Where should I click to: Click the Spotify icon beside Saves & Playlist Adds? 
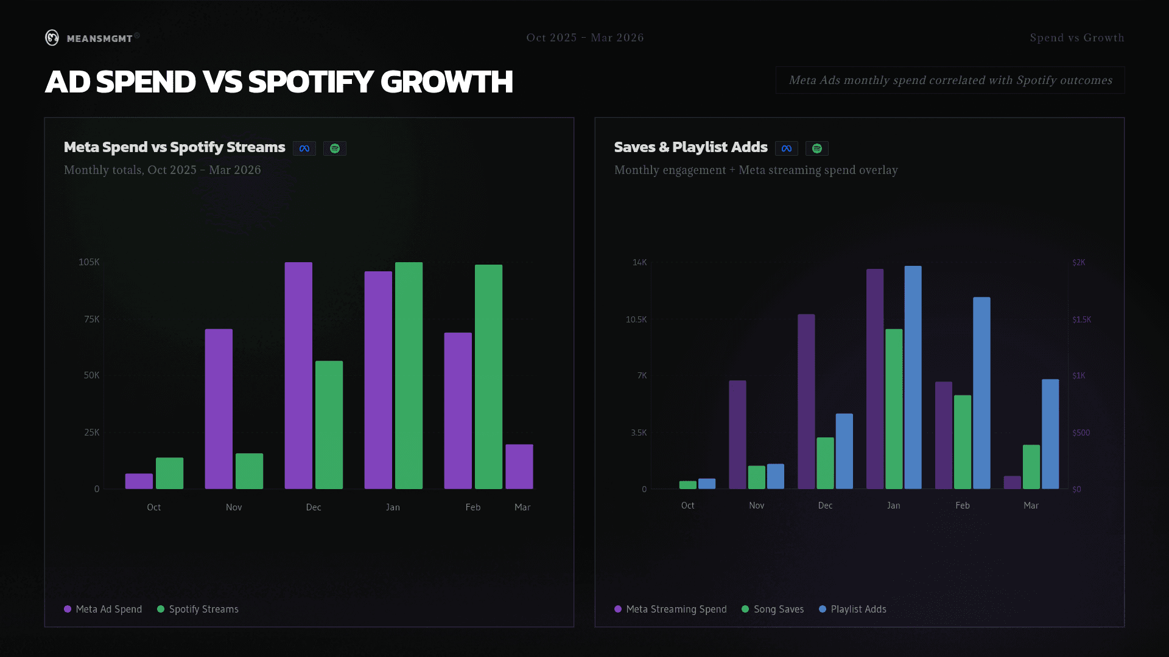817,148
